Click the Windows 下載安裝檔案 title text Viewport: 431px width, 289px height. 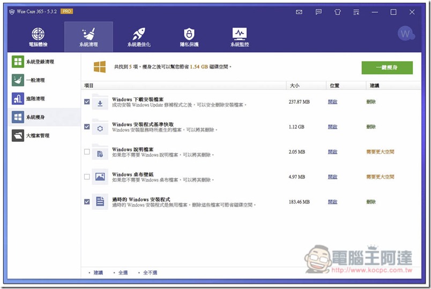click(138, 100)
